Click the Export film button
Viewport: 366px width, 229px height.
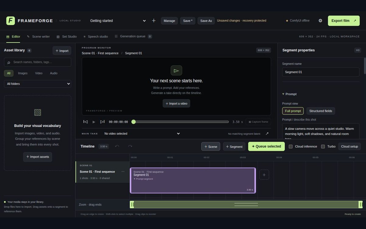pyautogui.click(x=344, y=21)
